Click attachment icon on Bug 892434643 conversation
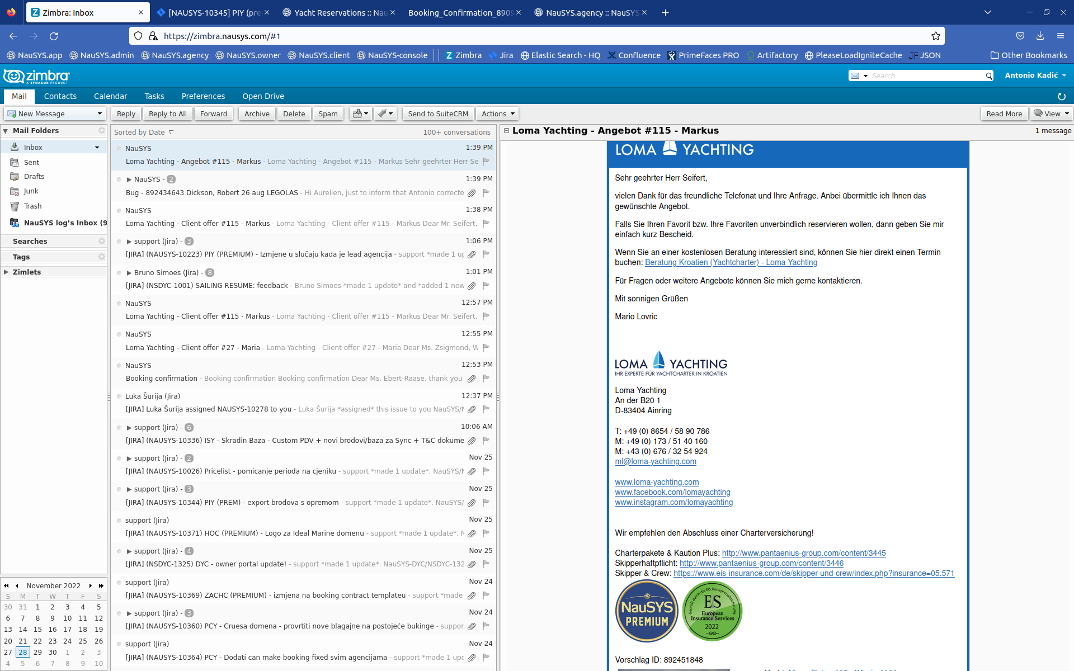This screenshot has width=1074, height=671. pos(472,193)
